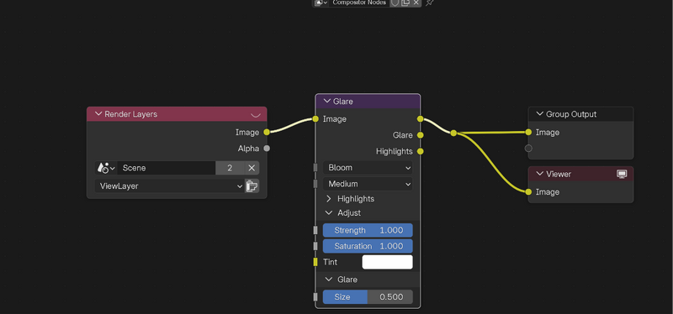Open node tree browse dropdown in header

321,3
